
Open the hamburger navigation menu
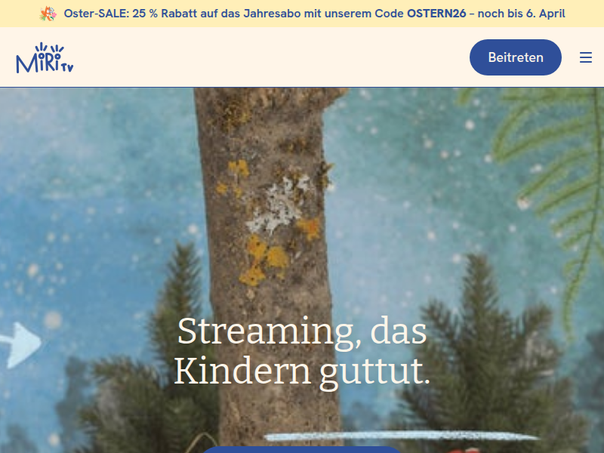click(586, 57)
